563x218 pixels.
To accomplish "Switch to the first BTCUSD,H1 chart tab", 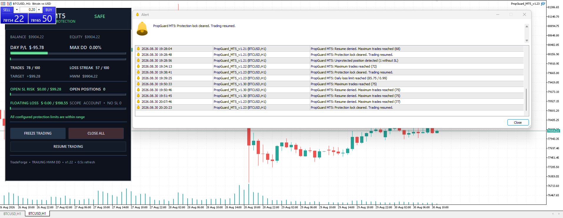I will click(12, 214).
